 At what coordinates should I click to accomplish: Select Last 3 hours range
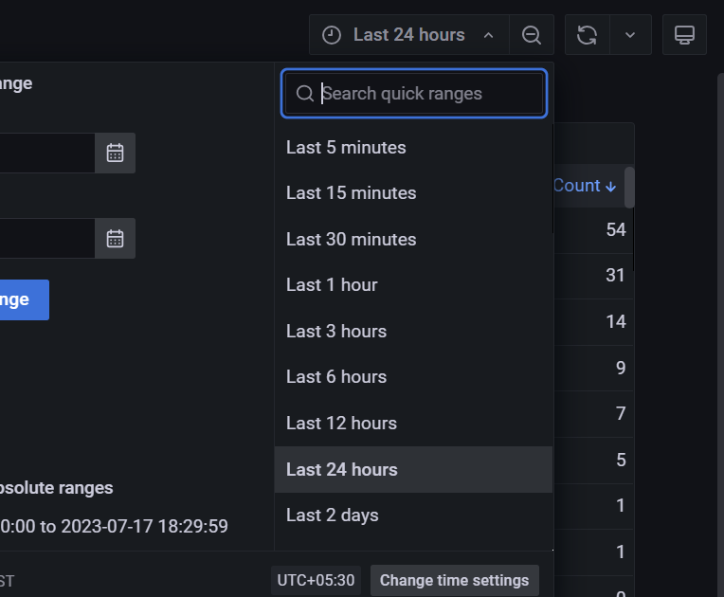click(336, 332)
